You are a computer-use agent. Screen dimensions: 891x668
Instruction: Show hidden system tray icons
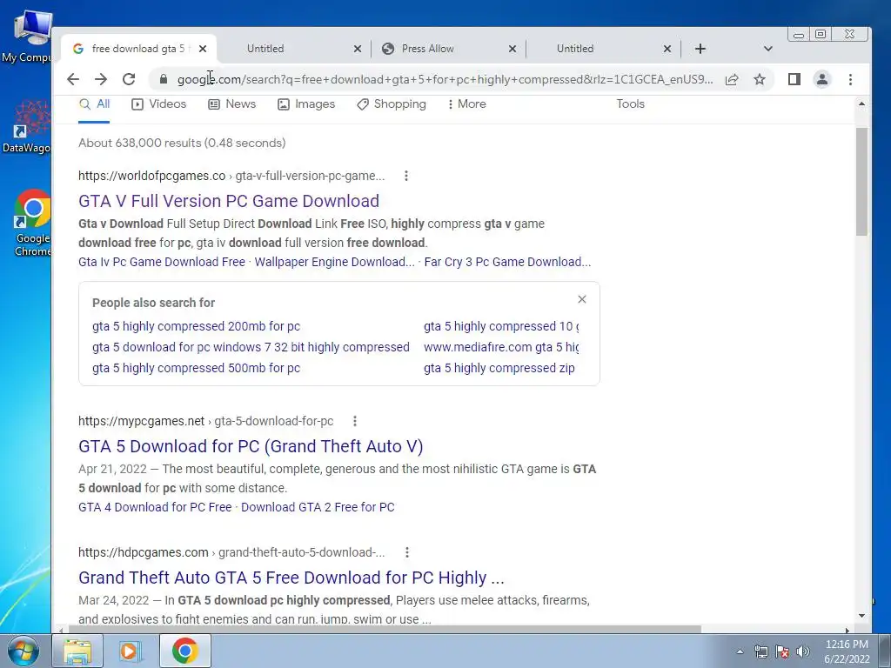coord(740,651)
